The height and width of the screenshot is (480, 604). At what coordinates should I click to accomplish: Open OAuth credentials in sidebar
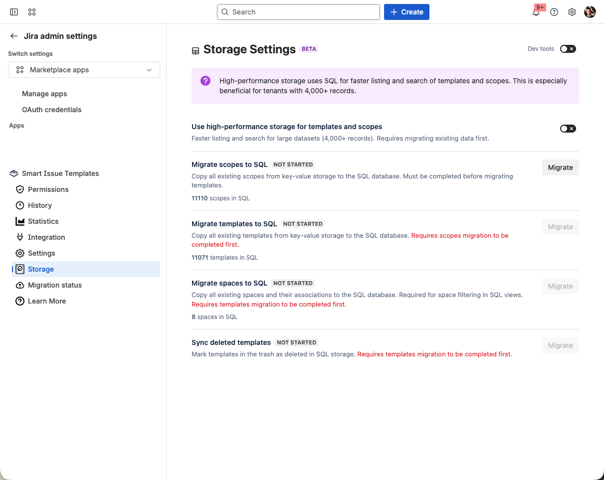(x=52, y=110)
